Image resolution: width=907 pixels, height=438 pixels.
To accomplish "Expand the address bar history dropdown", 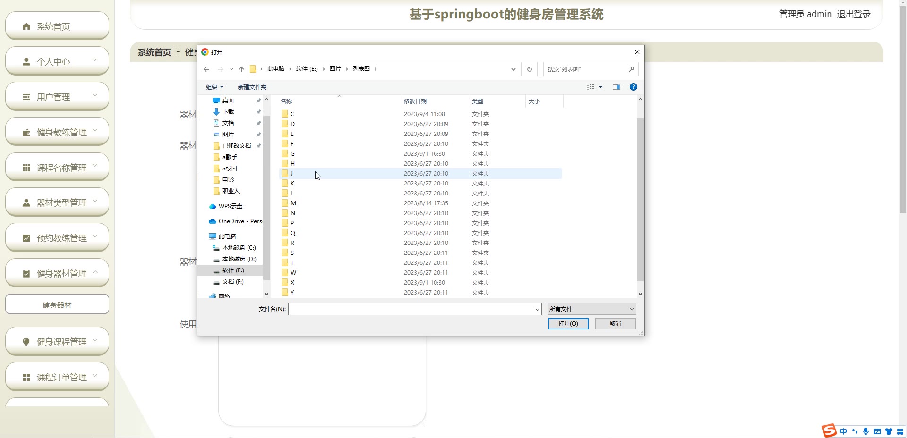I will click(513, 69).
